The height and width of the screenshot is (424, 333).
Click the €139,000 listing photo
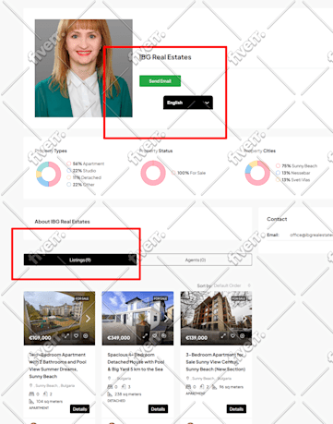[216, 318]
